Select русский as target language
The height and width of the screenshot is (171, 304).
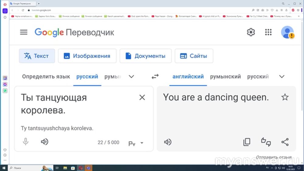[x=258, y=77]
